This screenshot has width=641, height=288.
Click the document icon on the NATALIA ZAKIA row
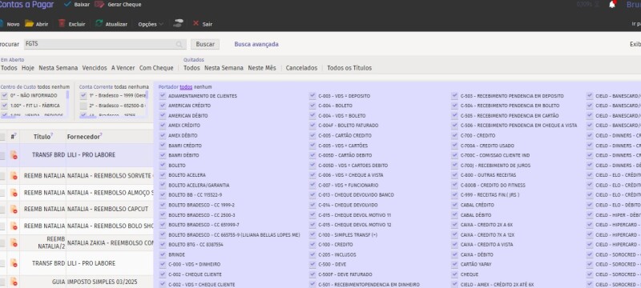[x=14, y=242]
